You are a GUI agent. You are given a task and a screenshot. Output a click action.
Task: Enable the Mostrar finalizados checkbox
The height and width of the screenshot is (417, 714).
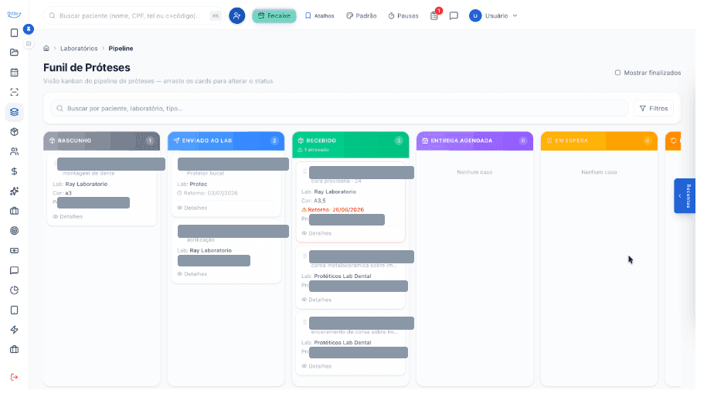(617, 73)
